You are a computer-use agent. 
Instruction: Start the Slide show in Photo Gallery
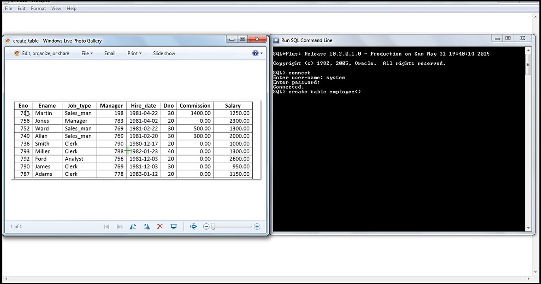[164, 53]
